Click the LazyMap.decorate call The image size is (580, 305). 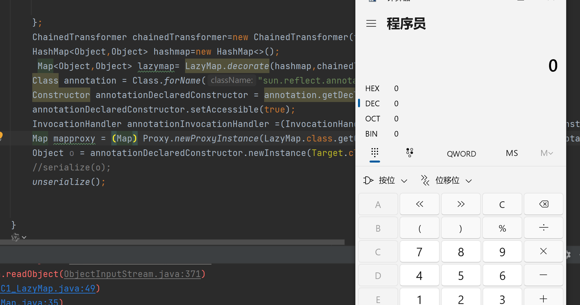click(227, 66)
